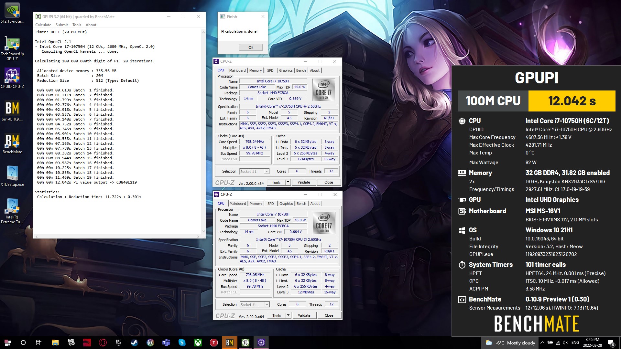Click Close in the upper CPU-Z window
This screenshot has width=621, height=349.
(329, 182)
